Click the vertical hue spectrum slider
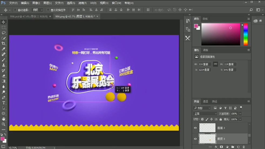 (246, 34)
